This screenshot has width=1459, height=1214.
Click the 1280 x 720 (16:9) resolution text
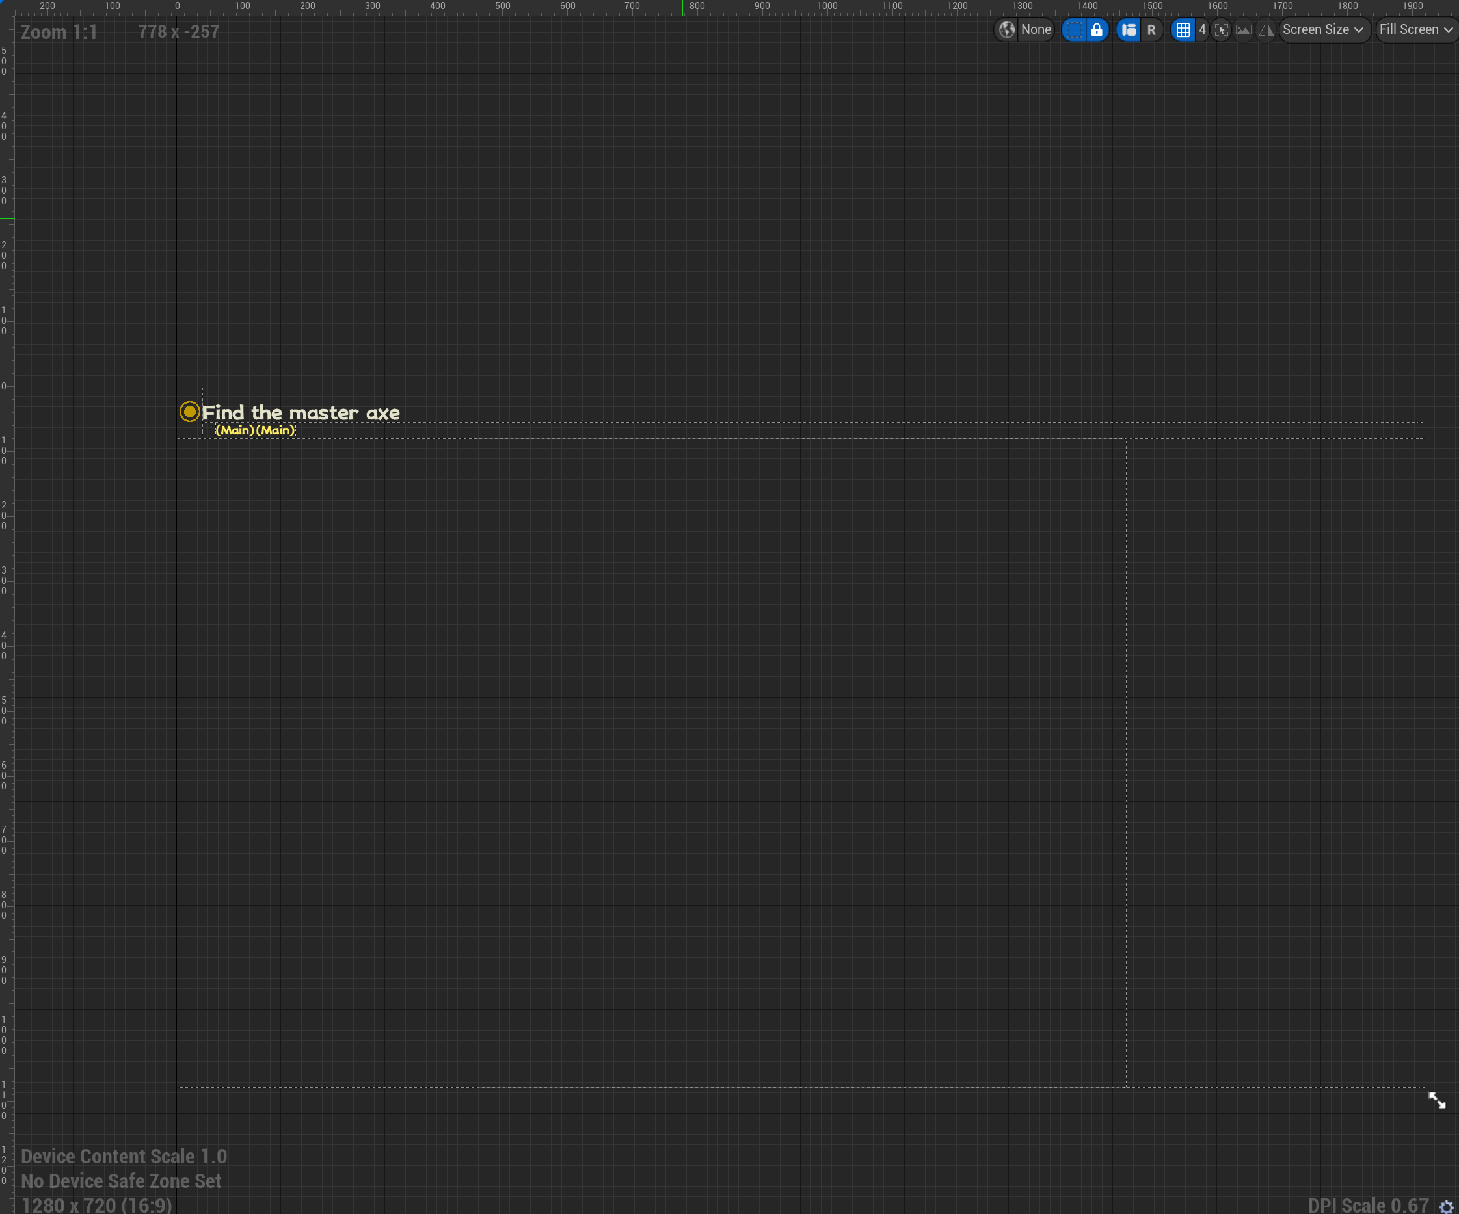(x=96, y=1205)
